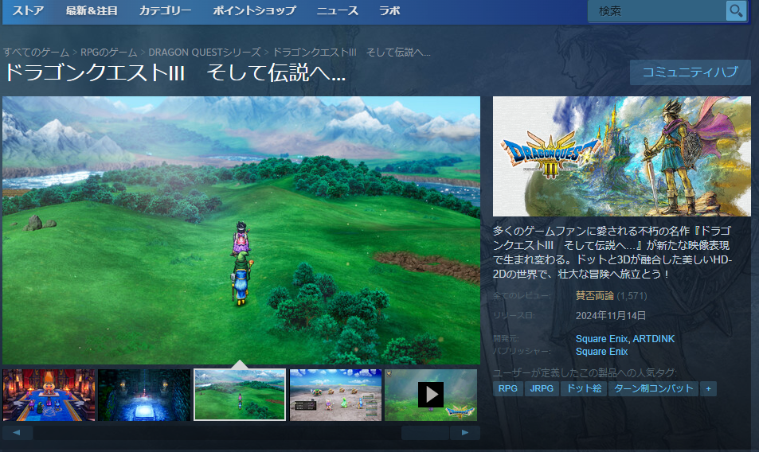Open the カテゴリー menu

point(165,10)
